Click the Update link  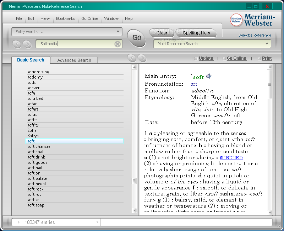tap(206, 58)
